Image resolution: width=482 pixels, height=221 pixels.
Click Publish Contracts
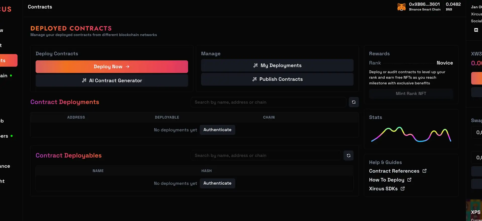click(x=277, y=79)
